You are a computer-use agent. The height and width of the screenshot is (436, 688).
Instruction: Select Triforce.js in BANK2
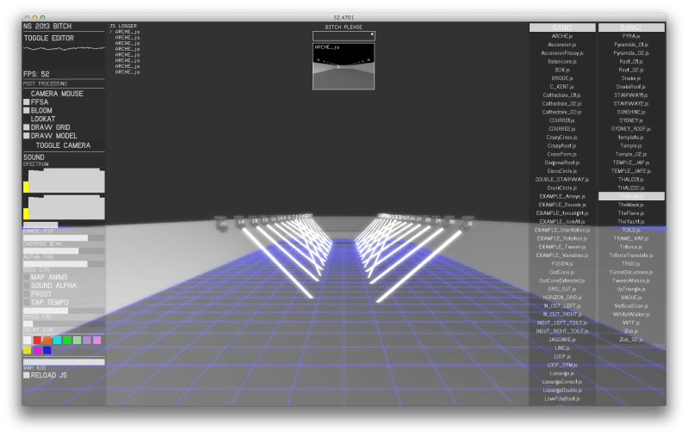(x=631, y=247)
